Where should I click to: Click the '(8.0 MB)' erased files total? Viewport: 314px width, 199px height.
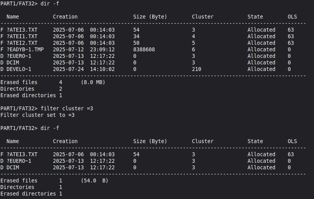click(93, 82)
